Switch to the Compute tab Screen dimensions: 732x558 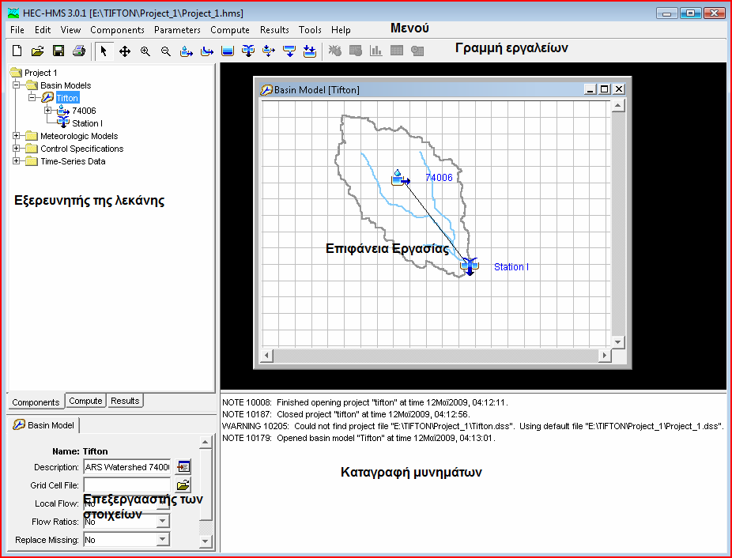[85, 401]
